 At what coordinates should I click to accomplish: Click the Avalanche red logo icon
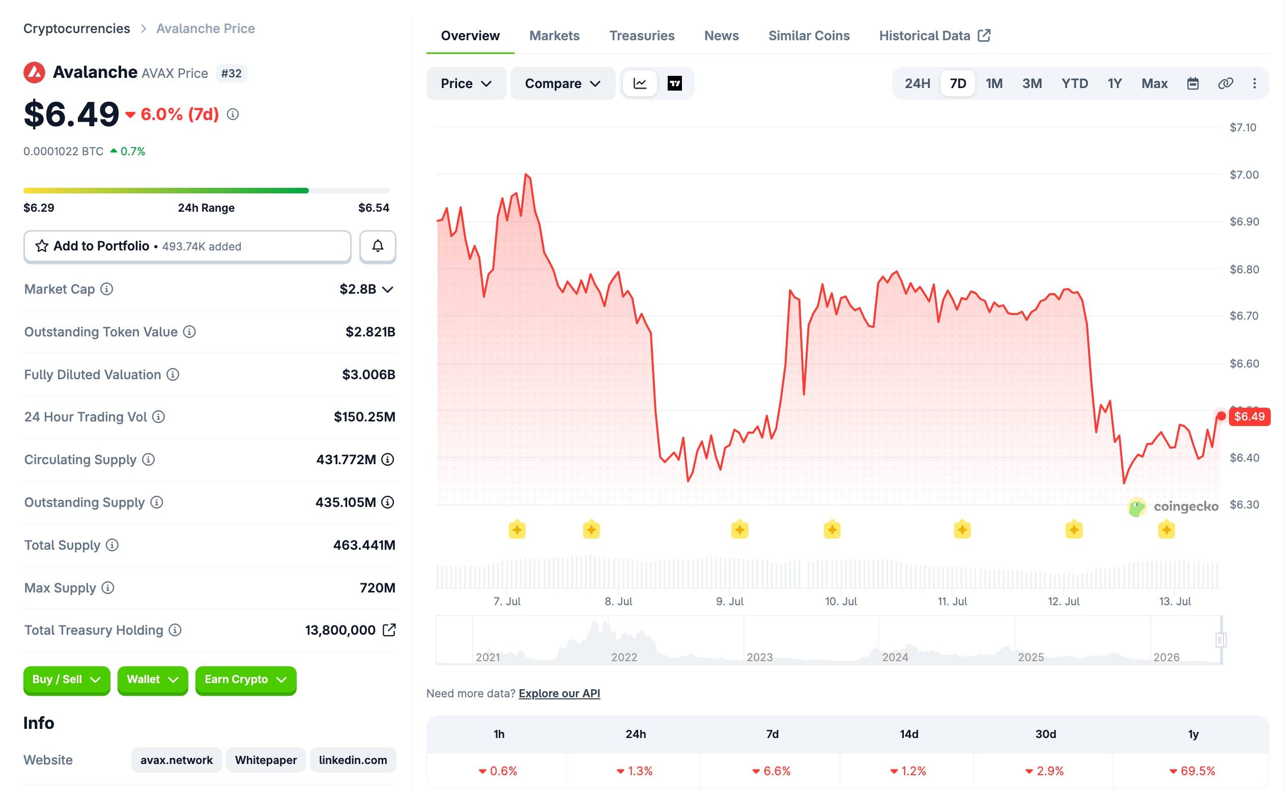point(35,73)
